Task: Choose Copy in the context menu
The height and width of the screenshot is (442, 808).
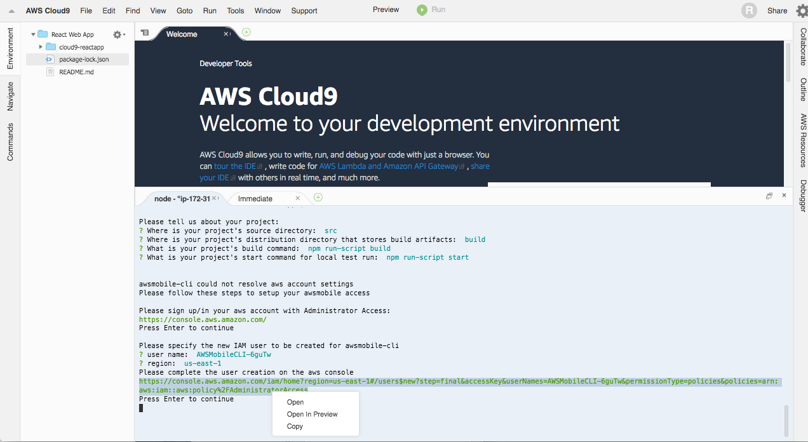Action: click(295, 426)
